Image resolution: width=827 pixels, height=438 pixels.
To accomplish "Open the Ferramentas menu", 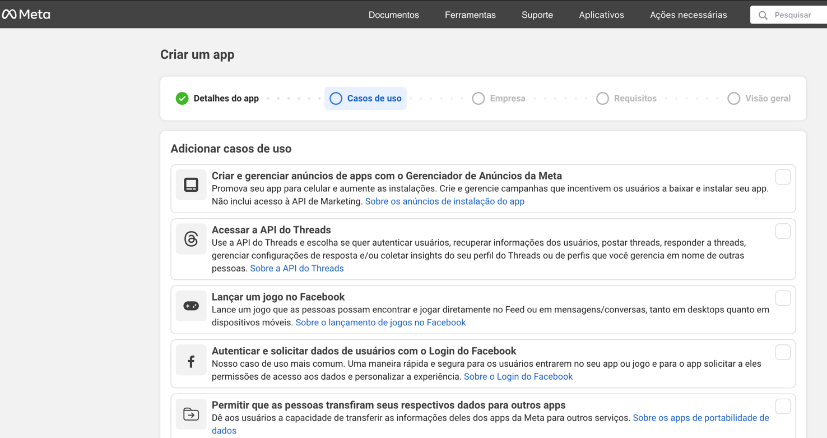I will coord(470,15).
